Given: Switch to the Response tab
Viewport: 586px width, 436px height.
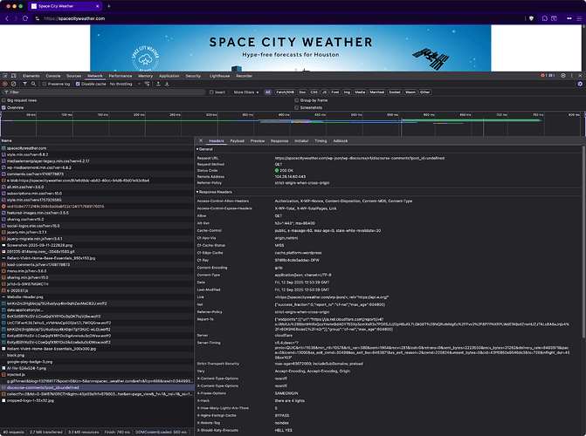Looking at the screenshot, I should [279, 140].
